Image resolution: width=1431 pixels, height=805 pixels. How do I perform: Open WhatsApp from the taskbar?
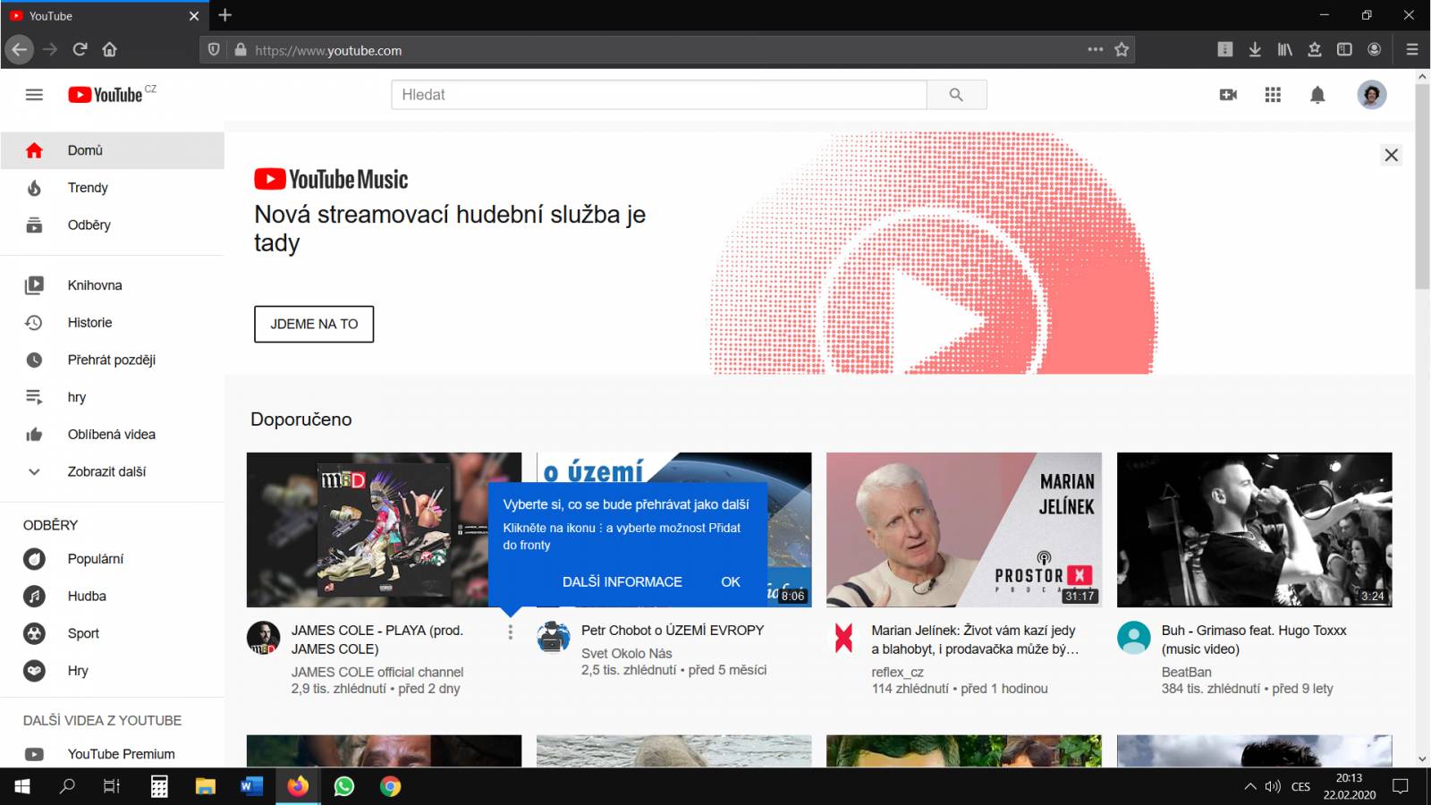(x=344, y=786)
